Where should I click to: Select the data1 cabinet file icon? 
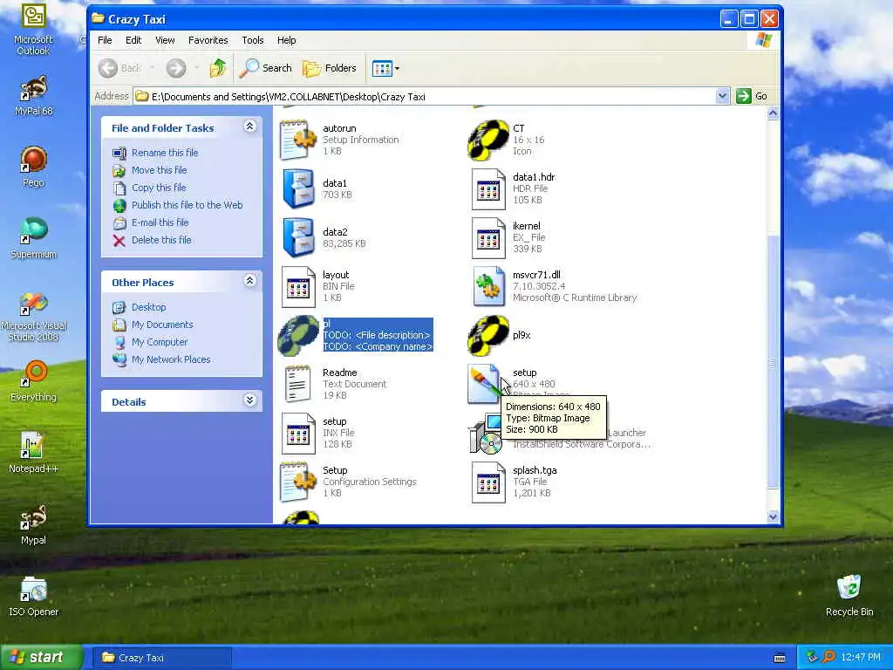pyautogui.click(x=298, y=188)
